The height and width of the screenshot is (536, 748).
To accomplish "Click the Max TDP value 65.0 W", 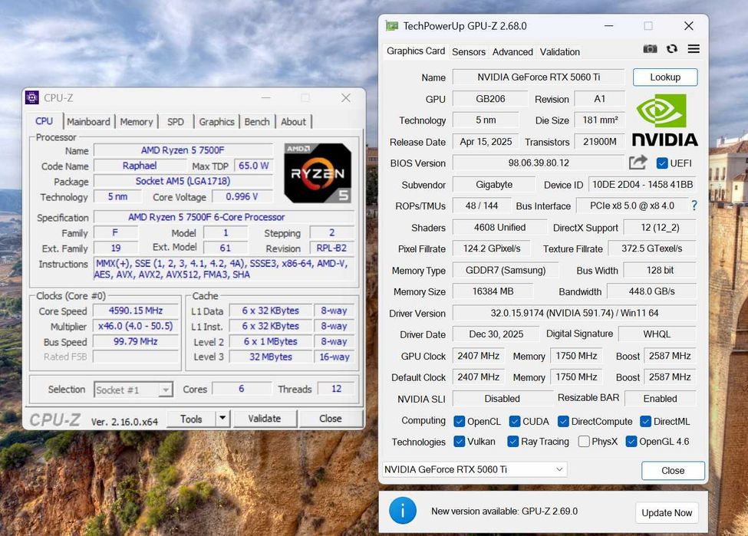I will click(253, 166).
